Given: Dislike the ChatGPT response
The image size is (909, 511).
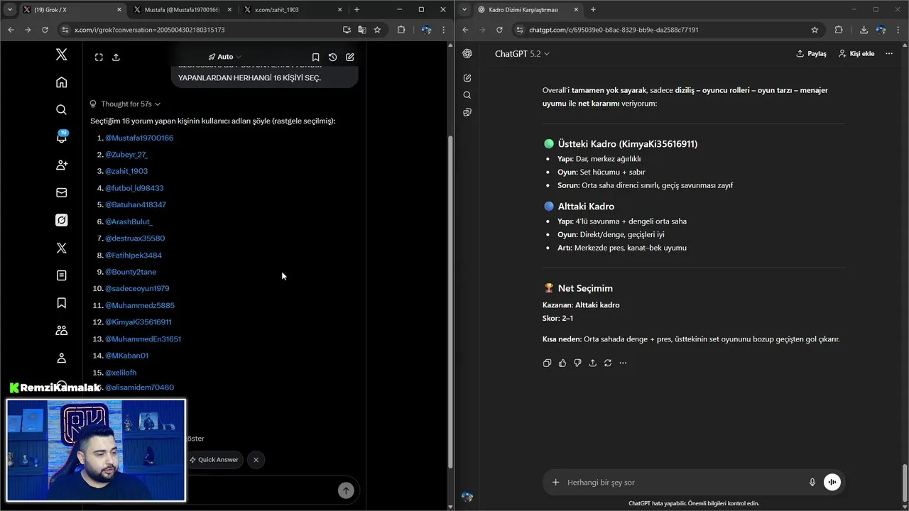Looking at the screenshot, I should tap(577, 363).
